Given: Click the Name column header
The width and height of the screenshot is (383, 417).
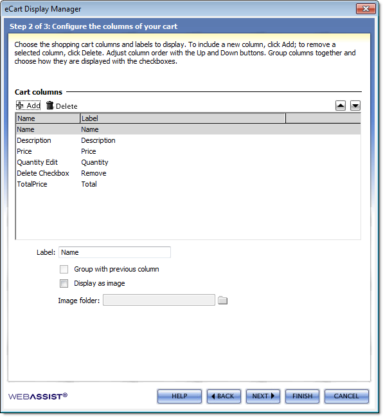Looking at the screenshot, I should click(x=48, y=118).
